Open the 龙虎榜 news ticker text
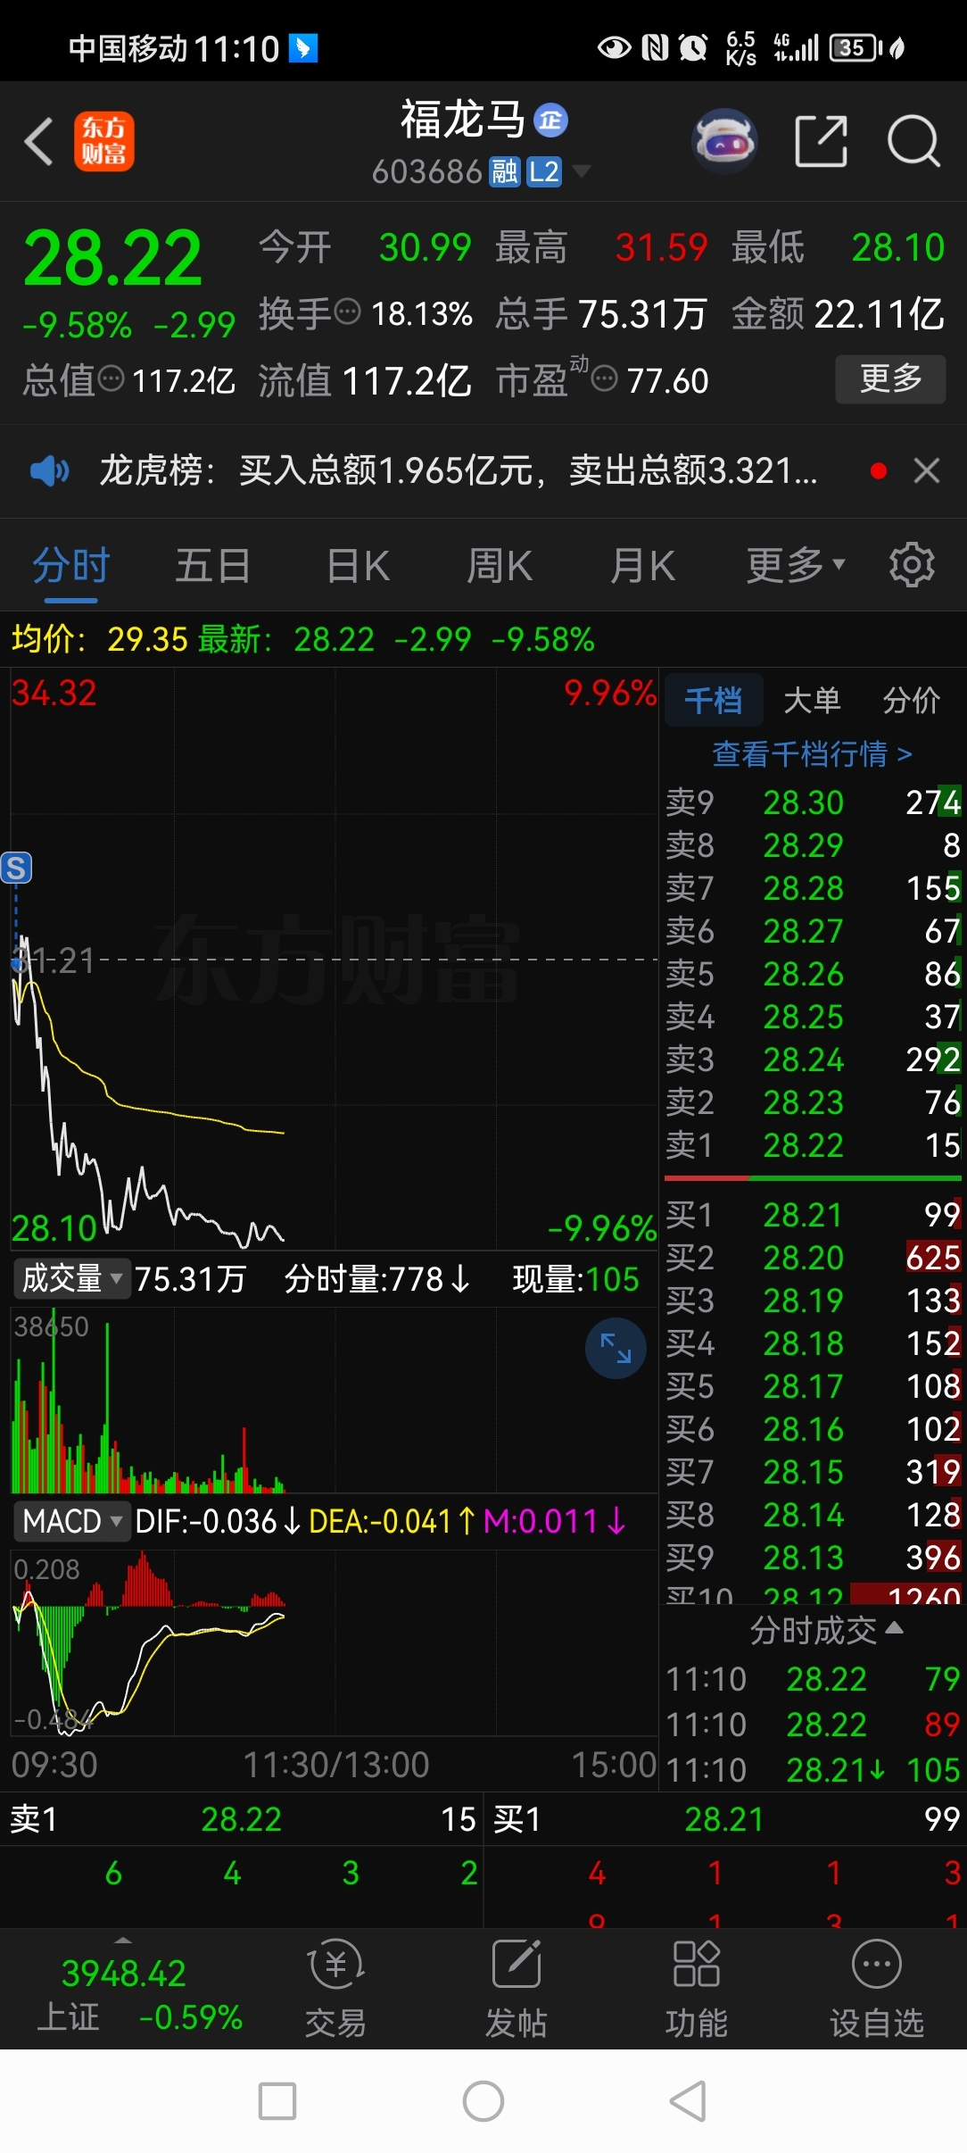Viewport: 967px width, 2153px height. 459,470
